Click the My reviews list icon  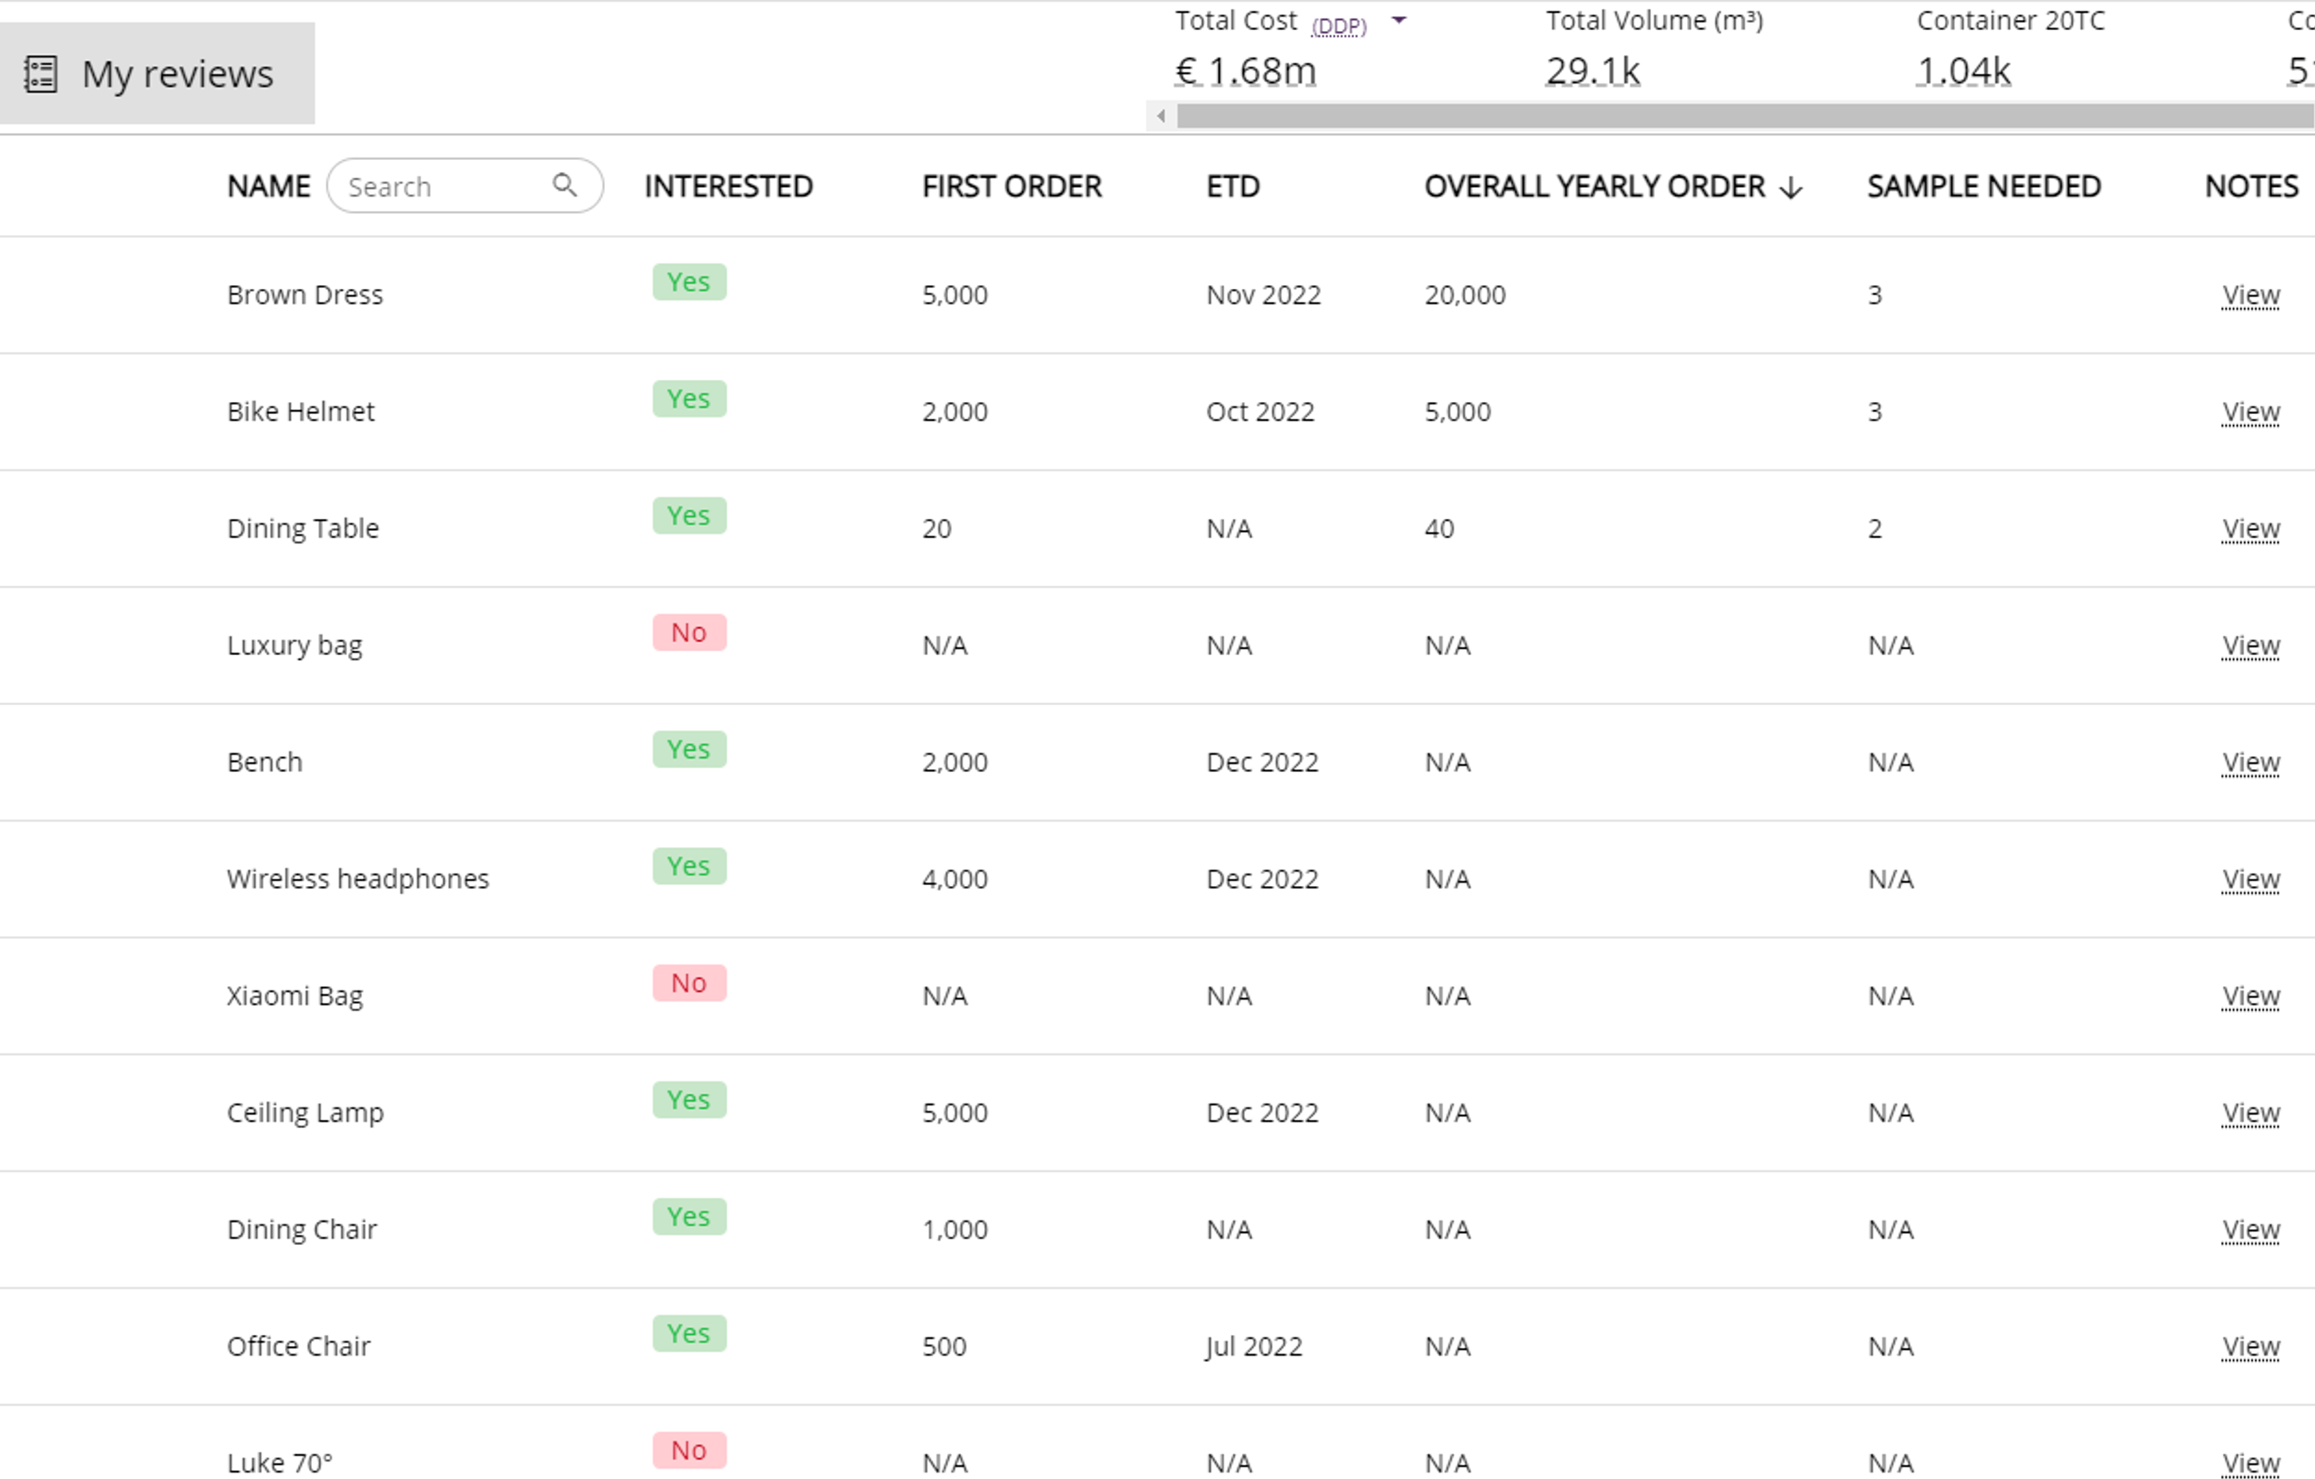pyautogui.click(x=41, y=74)
